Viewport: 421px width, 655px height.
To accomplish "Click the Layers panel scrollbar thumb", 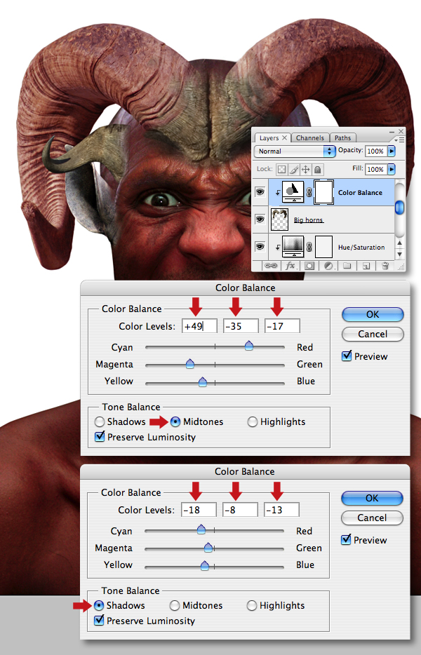I will (400, 207).
